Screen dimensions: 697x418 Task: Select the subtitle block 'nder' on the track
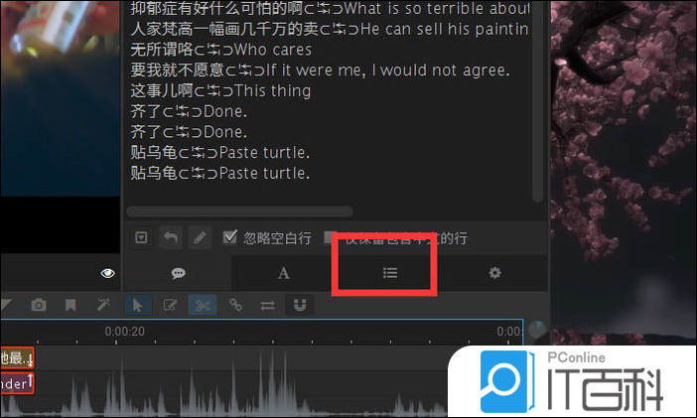coord(17,383)
